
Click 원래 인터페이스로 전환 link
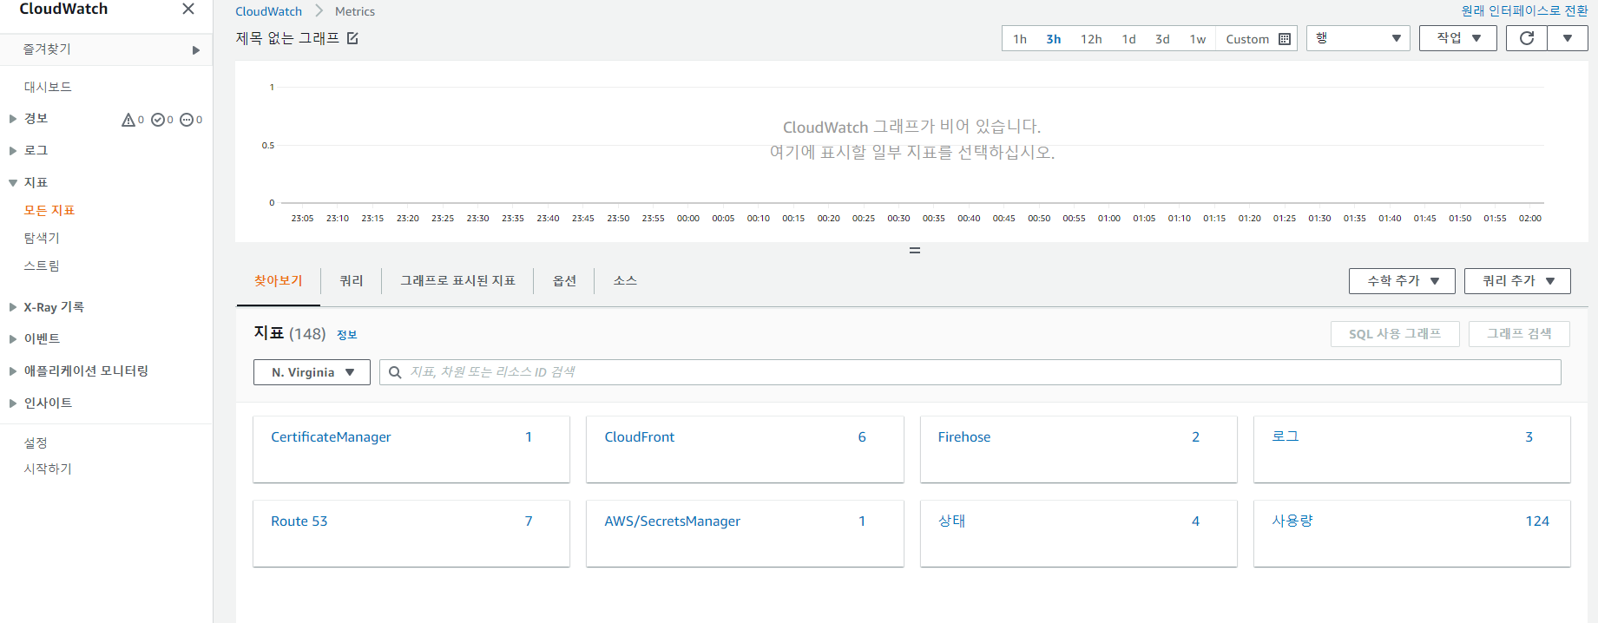pos(1524,10)
